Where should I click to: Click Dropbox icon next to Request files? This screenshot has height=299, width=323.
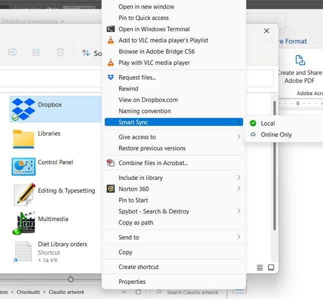(110, 77)
